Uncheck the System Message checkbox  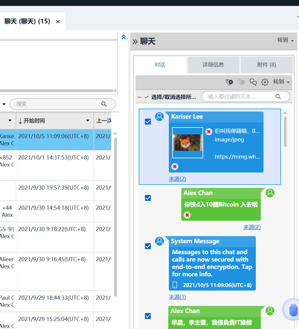148,246
